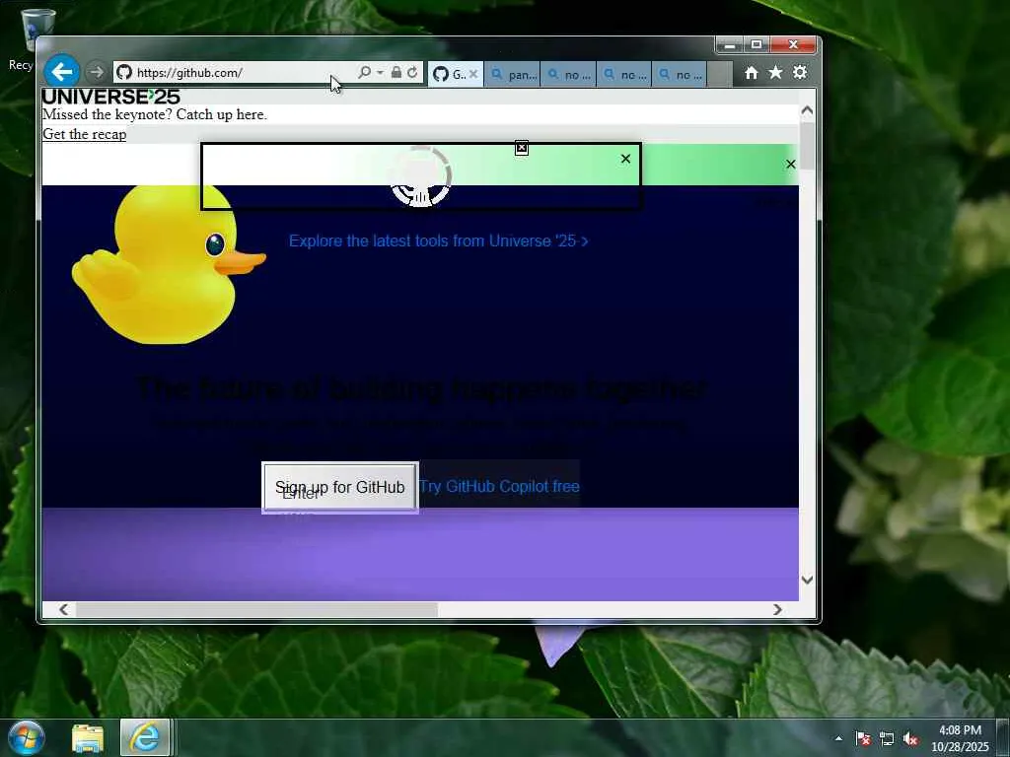The width and height of the screenshot is (1010, 757).
Task: Go back with the blue arrow button
Action: point(62,71)
